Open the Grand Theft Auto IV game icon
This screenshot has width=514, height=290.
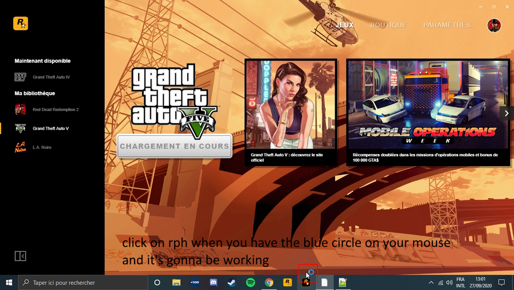tap(20, 77)
